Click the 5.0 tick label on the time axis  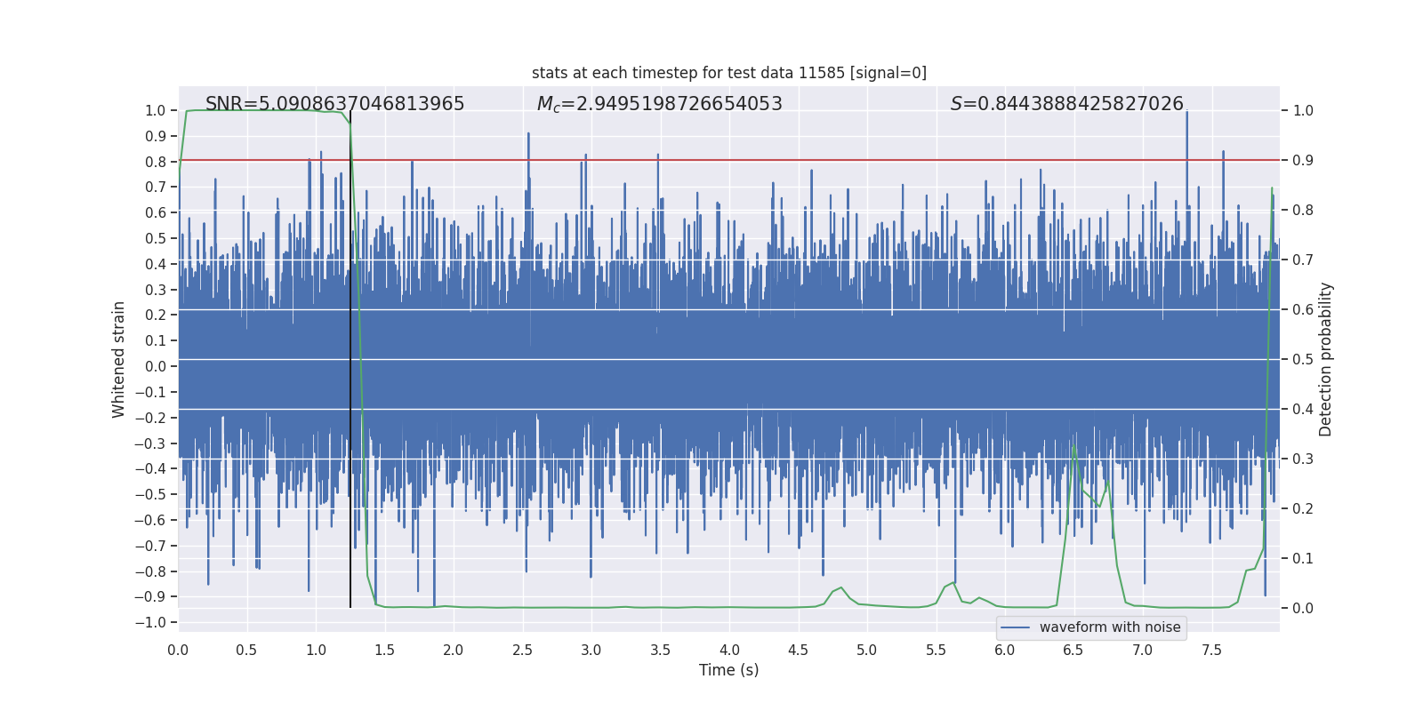click(866, 651)
